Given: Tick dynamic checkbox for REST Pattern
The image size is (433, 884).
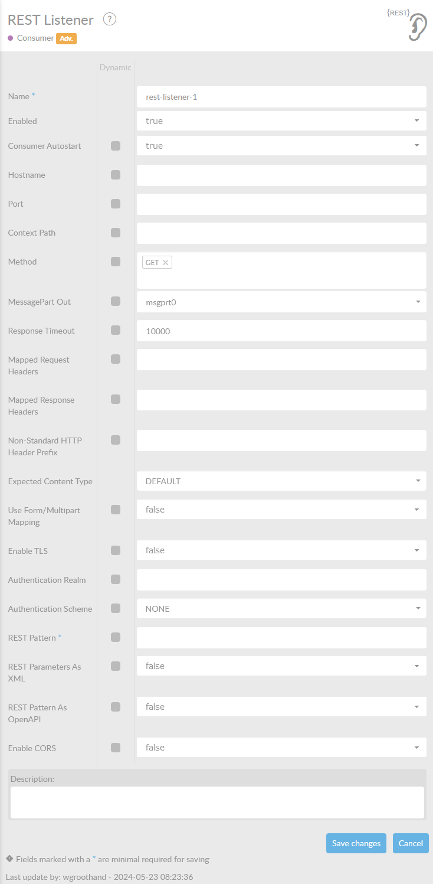Looking at the screenshot, I should [116, 637].
